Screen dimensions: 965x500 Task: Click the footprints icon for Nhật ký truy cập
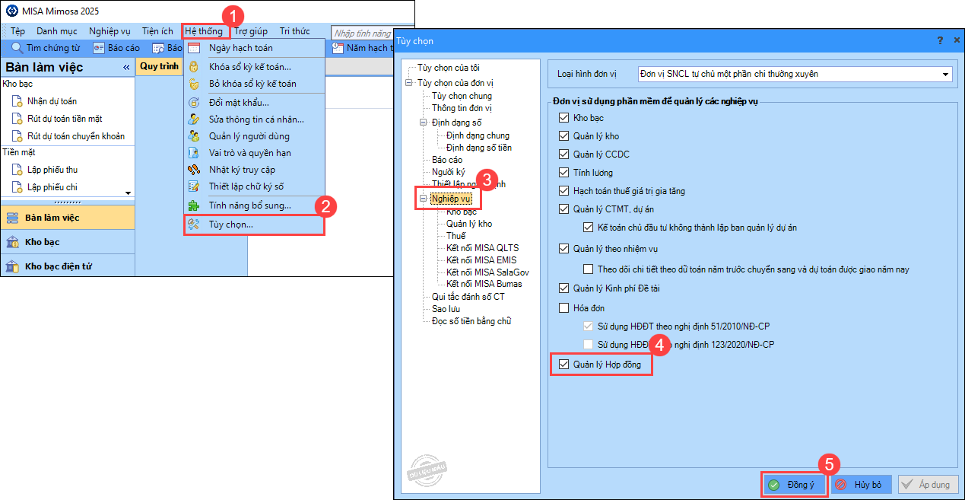coord(194,170)
